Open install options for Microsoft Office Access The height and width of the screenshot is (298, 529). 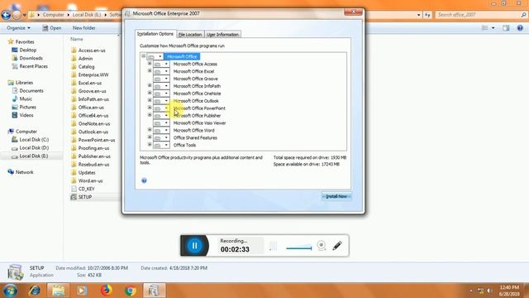pyautogui.click(x=161, y=64)
